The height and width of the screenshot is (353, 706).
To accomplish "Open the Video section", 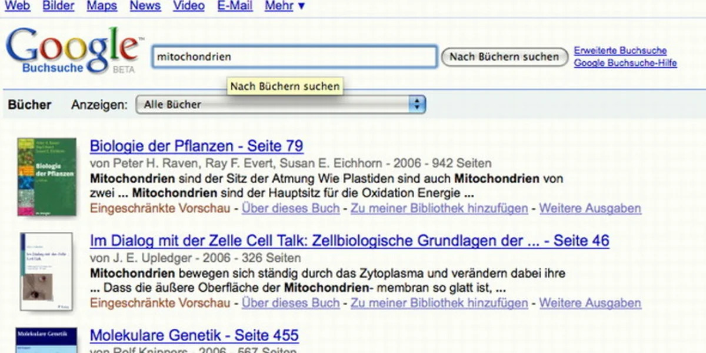I will (x=189, y=6).
